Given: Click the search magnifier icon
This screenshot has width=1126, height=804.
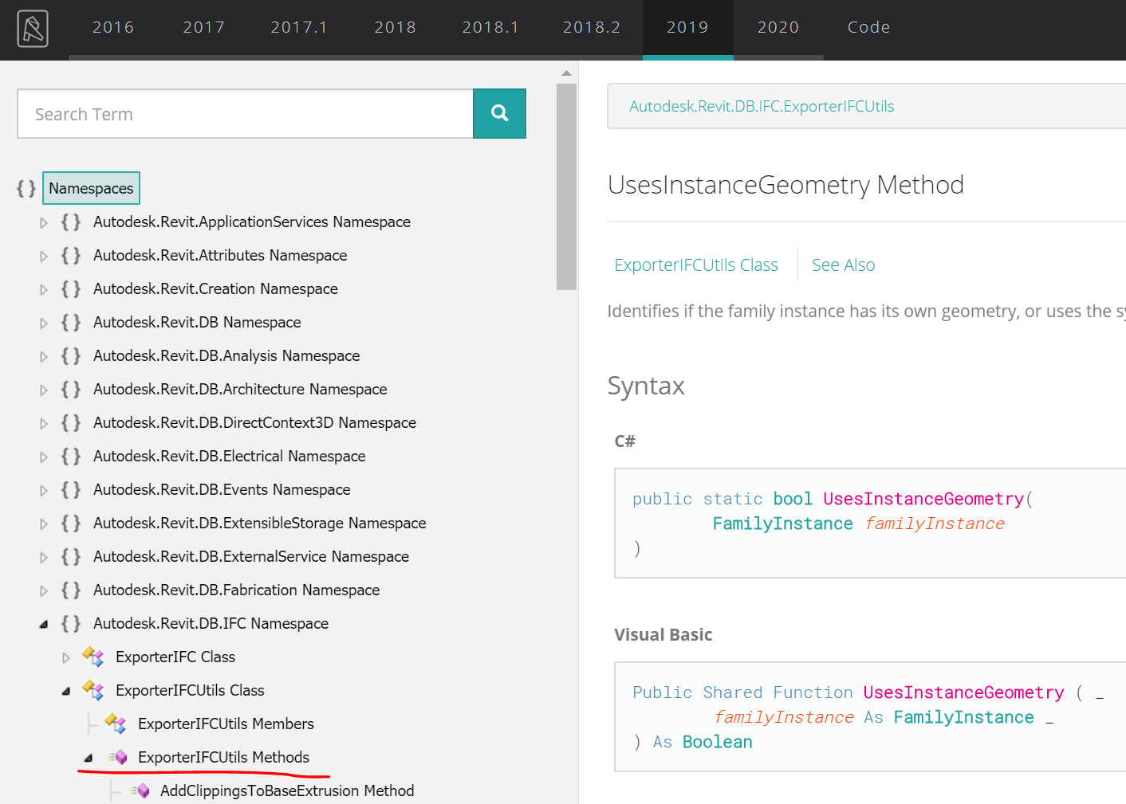Looking at the screenshot, I should click(499, 113).
